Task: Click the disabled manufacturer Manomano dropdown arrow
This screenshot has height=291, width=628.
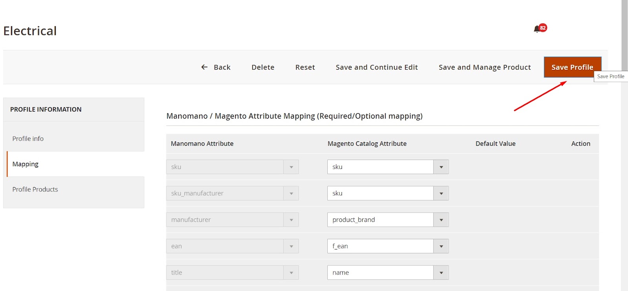Action: pyautogui.click(x=291, y=220)
